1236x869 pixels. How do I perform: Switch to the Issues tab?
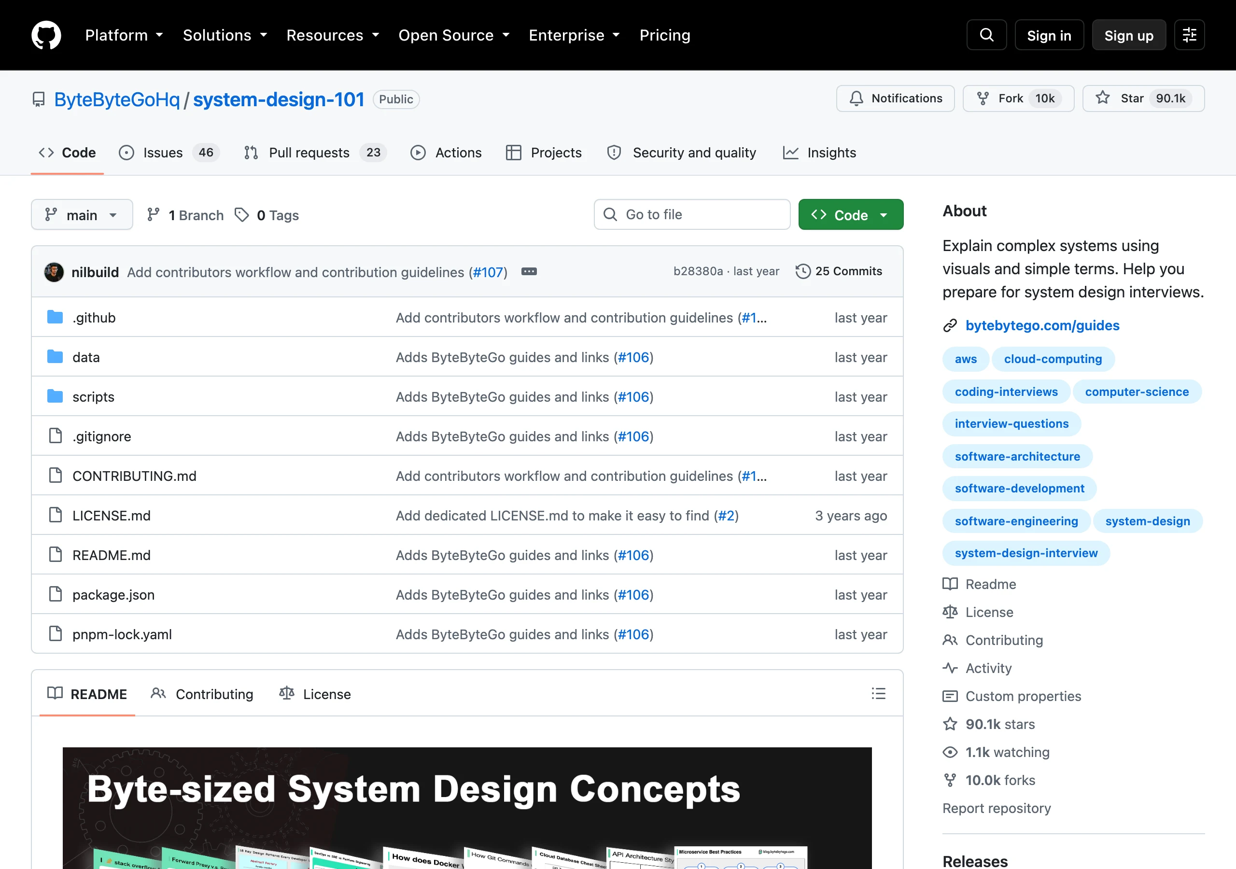click(x=169, y=153)
